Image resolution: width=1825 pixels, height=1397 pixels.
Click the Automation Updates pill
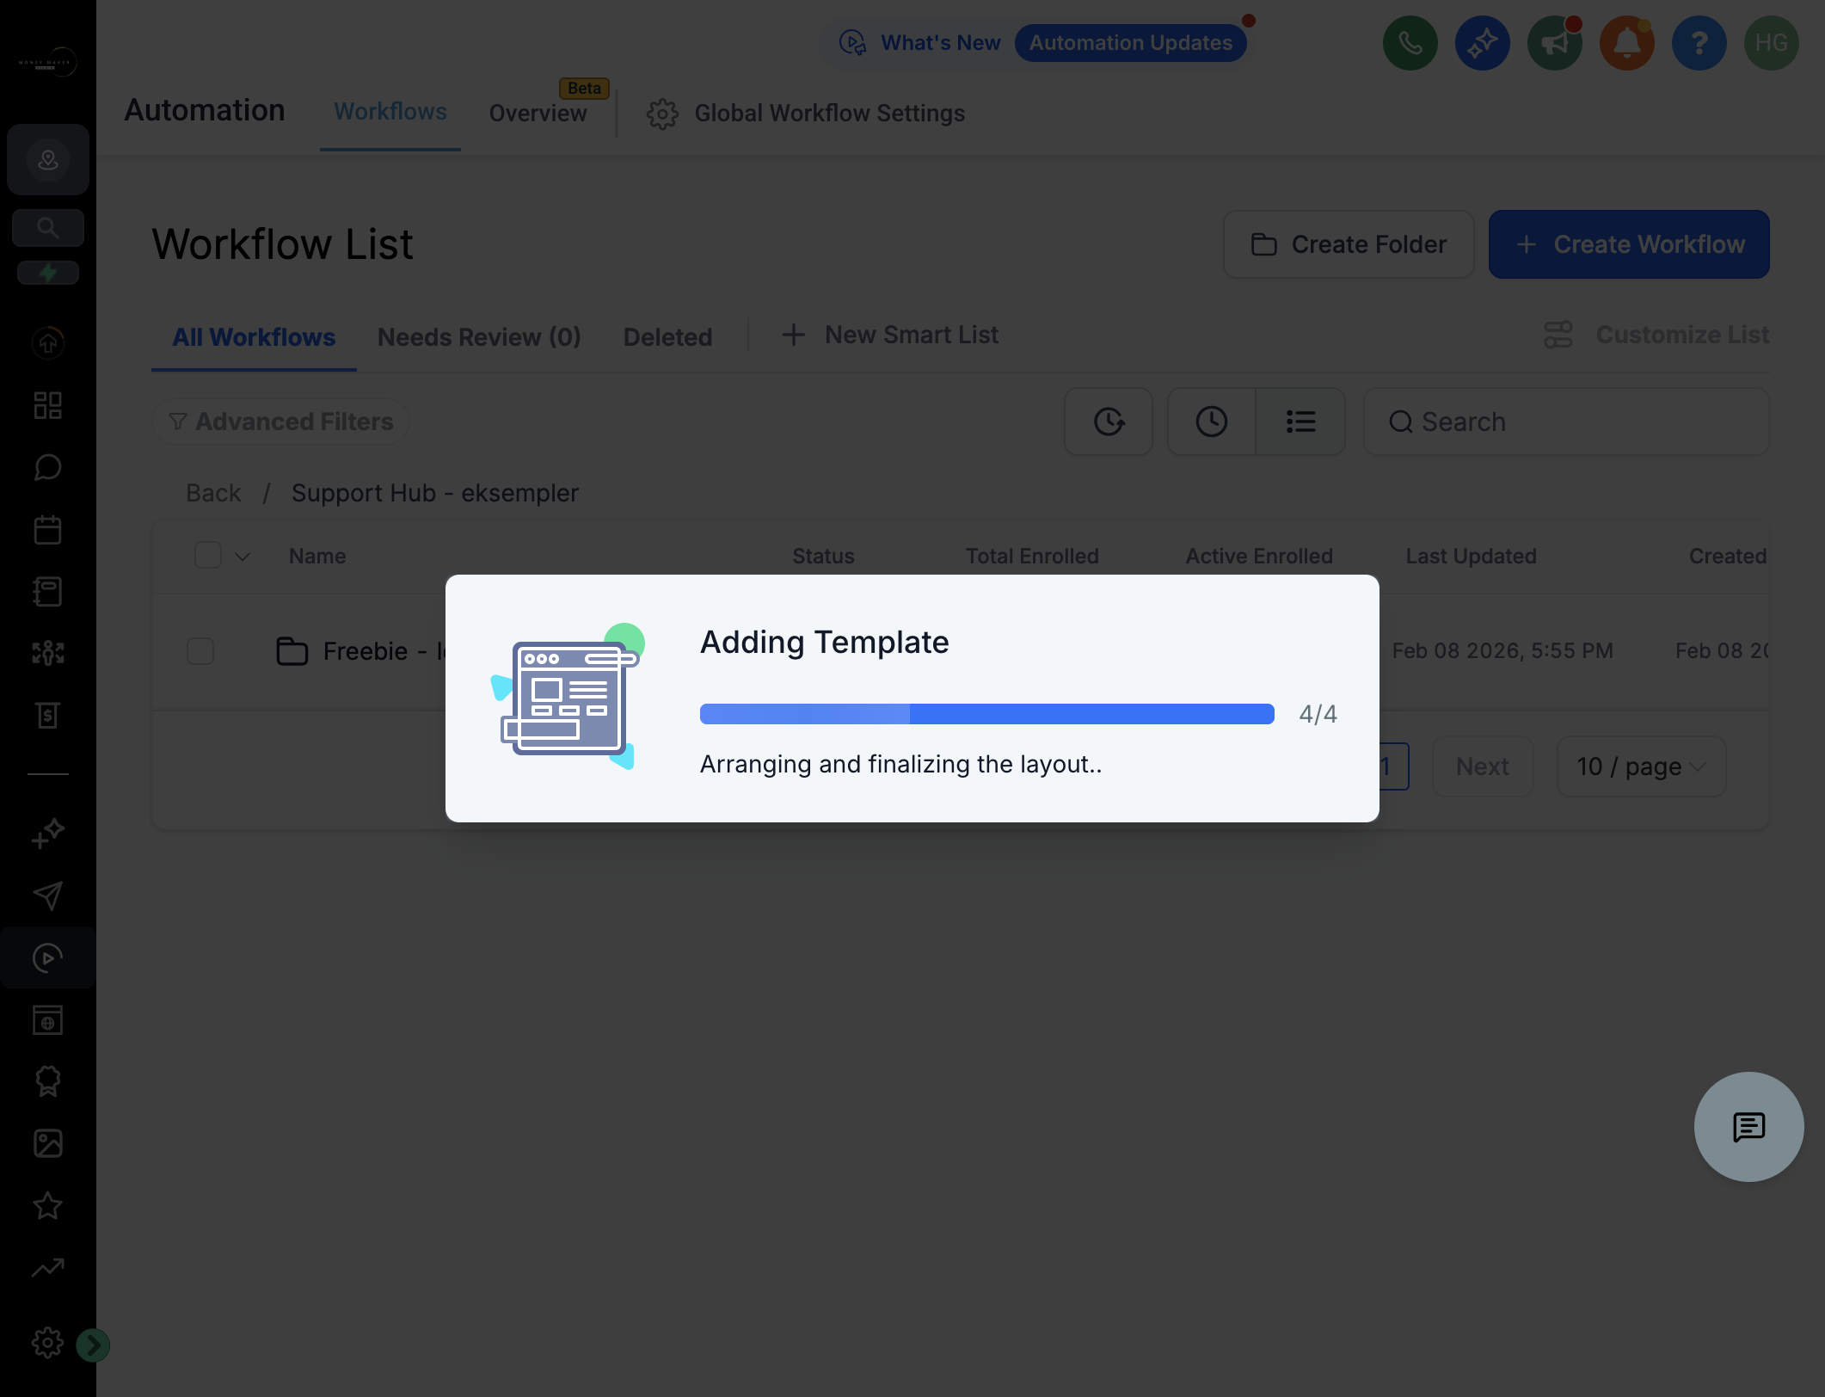coord(1131,43)
